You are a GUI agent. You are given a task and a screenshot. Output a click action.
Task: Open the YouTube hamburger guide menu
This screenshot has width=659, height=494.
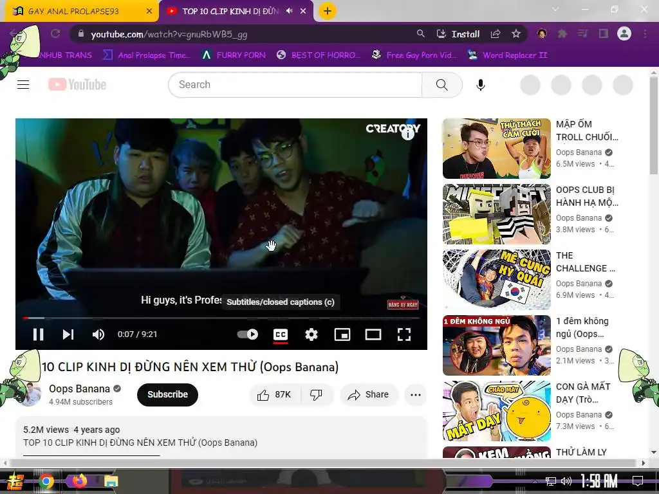pyautogui.click(x=23, y=85)
